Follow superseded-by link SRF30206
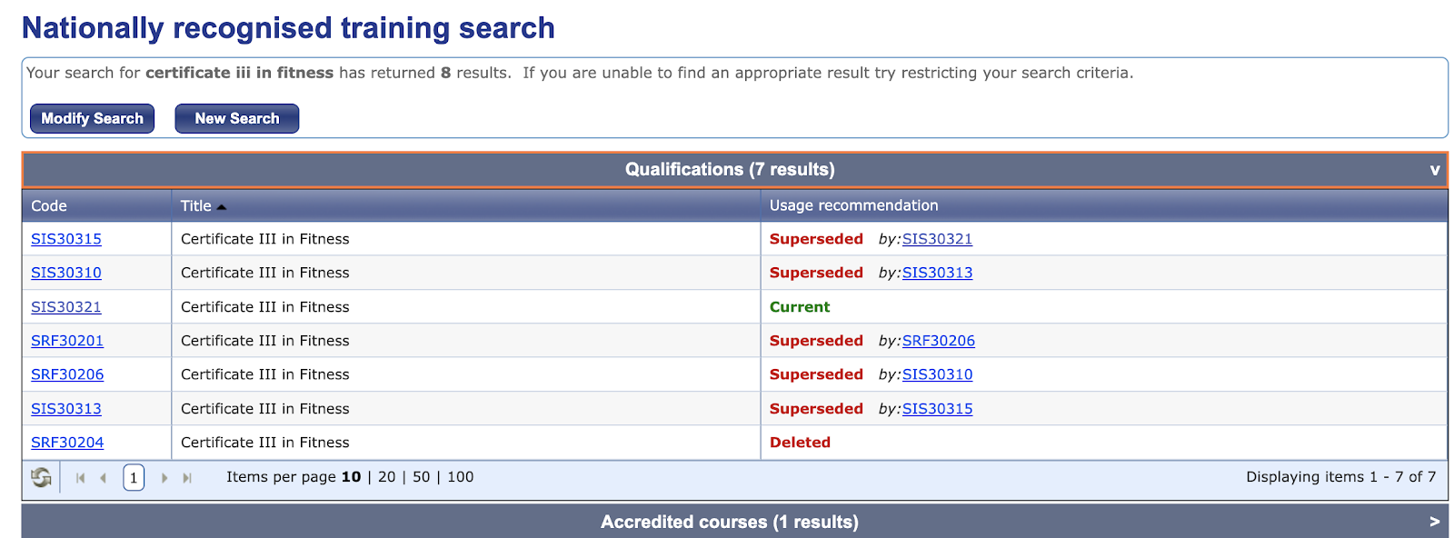This screenshot has height=538, width=1454. click(939, 341)
